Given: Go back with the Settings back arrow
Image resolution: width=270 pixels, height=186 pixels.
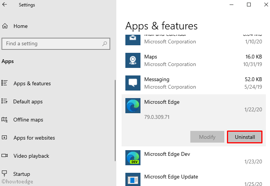Looking at the screenshot, I should 5,5.
